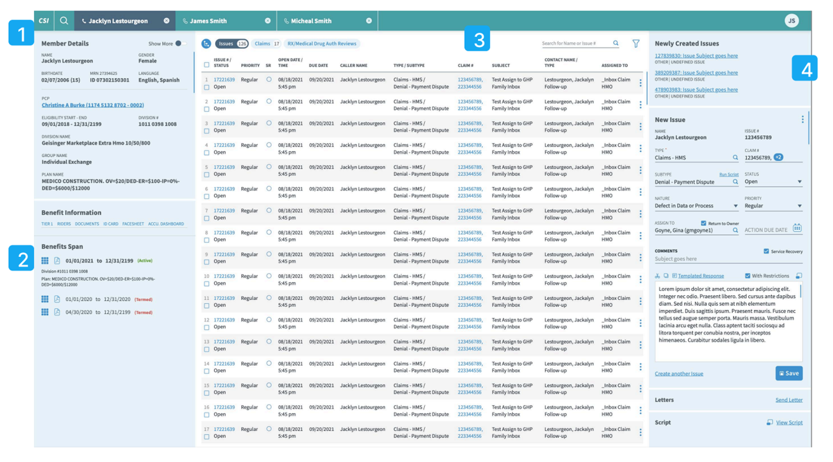Open newly created issue 127839830 link
This screenshot has height=462, width=833.
click(x=696, y=55)
